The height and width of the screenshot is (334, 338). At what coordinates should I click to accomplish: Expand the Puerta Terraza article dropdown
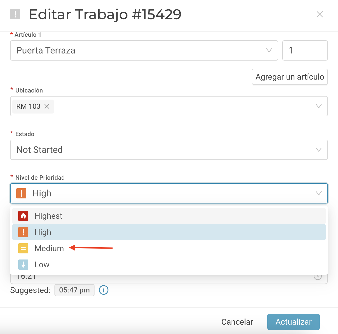[269, 50]
